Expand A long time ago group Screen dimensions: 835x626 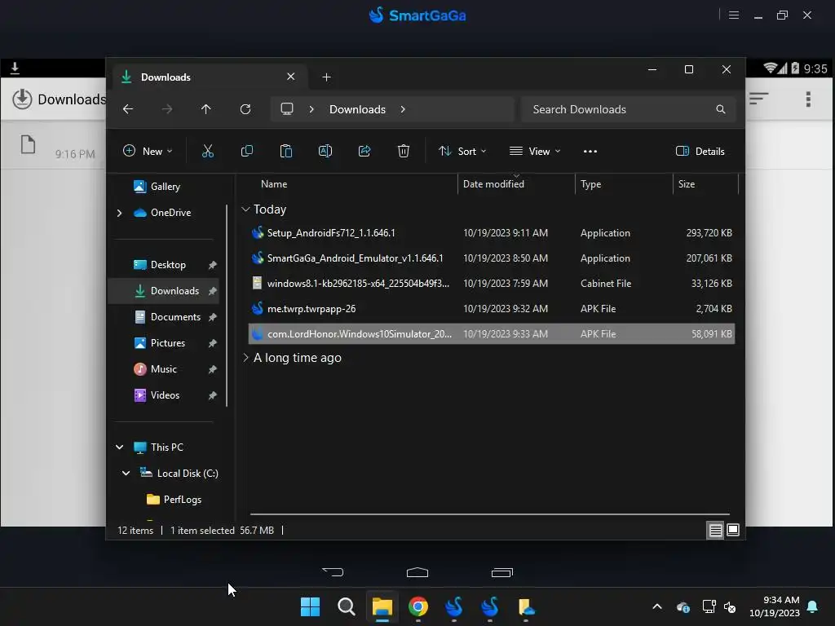pyautogui.click(x=245, y=358)
